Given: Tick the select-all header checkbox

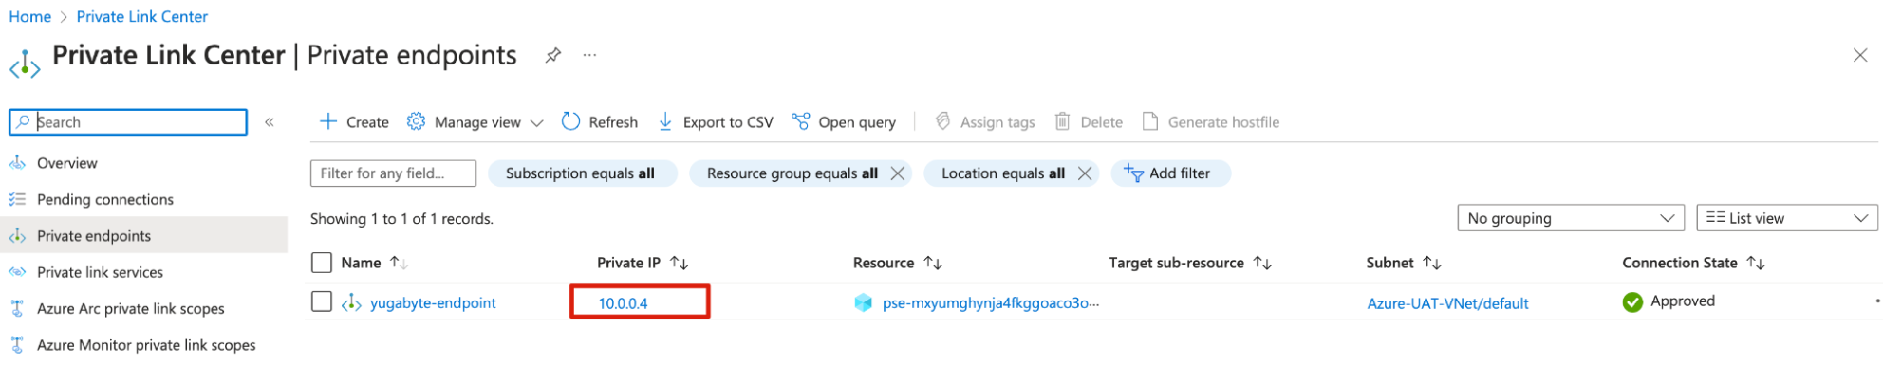Looking at the screenshot, I should point(322,263).
